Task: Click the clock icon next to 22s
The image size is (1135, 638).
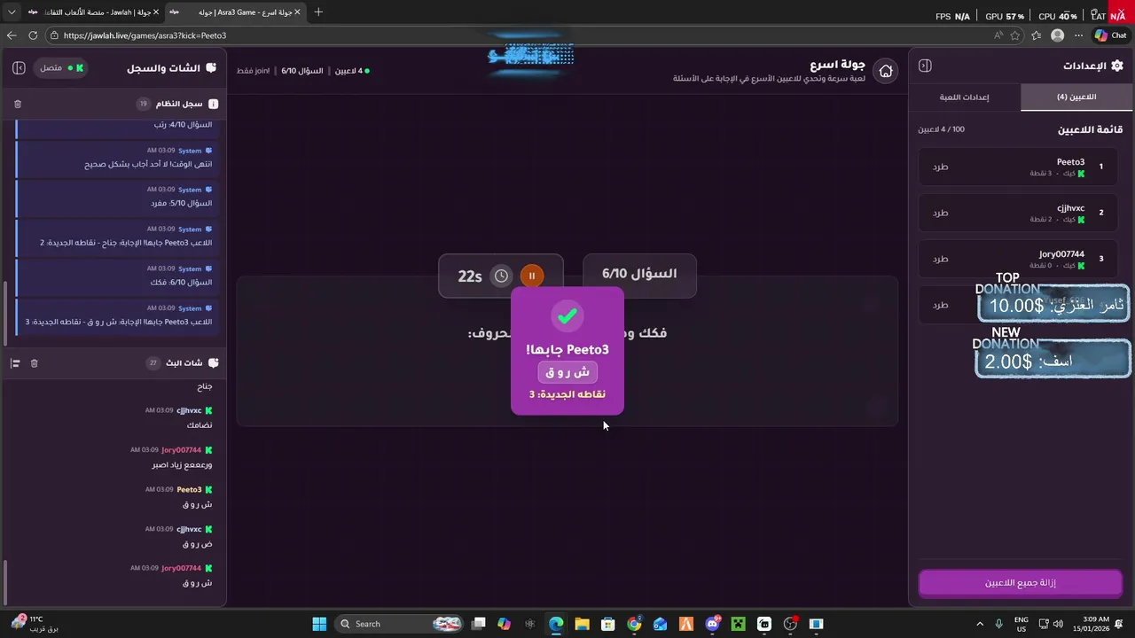Action: pyautogui.click(x=501, y=276)
